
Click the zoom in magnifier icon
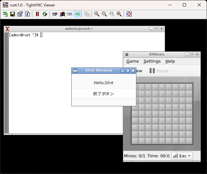click(97, 14)
